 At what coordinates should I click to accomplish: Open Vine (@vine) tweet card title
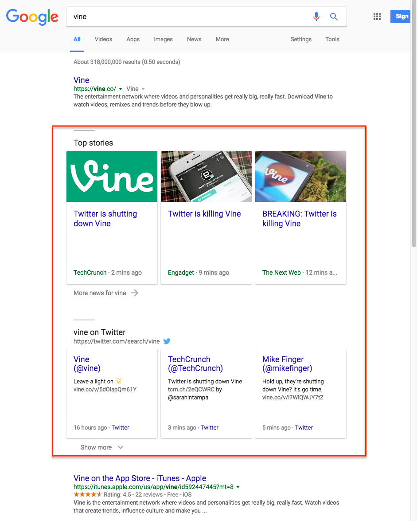pos(87,364)
